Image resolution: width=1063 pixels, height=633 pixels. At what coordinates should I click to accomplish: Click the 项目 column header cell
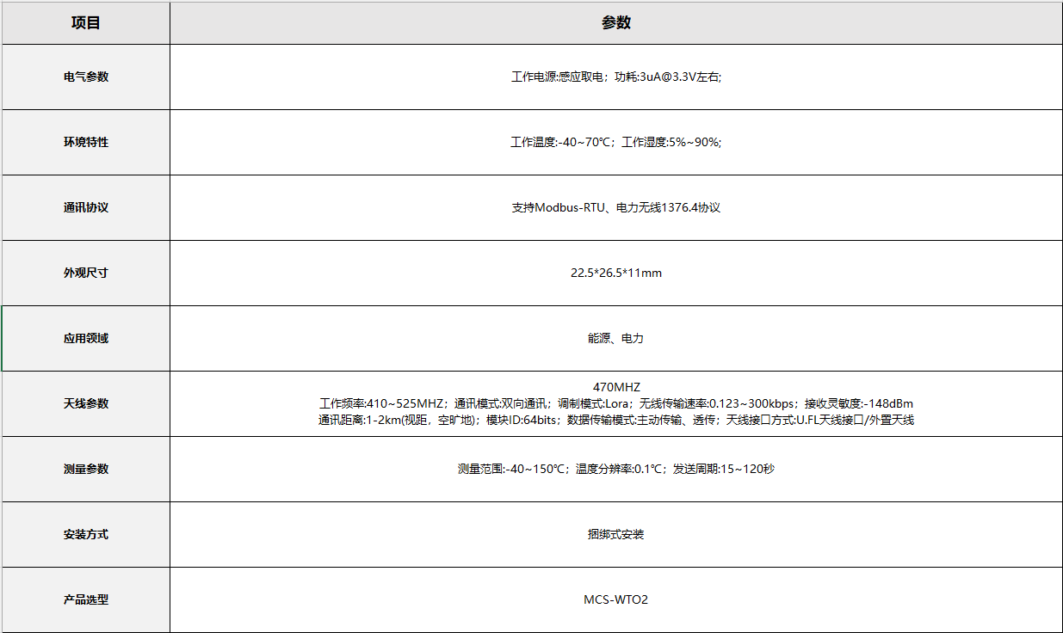pyautogui.click(x=86, y=23)
